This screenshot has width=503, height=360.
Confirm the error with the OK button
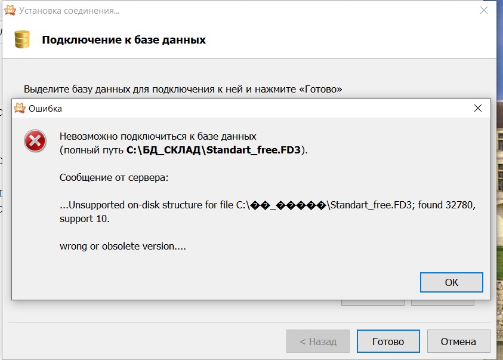(x=451, y=282)
